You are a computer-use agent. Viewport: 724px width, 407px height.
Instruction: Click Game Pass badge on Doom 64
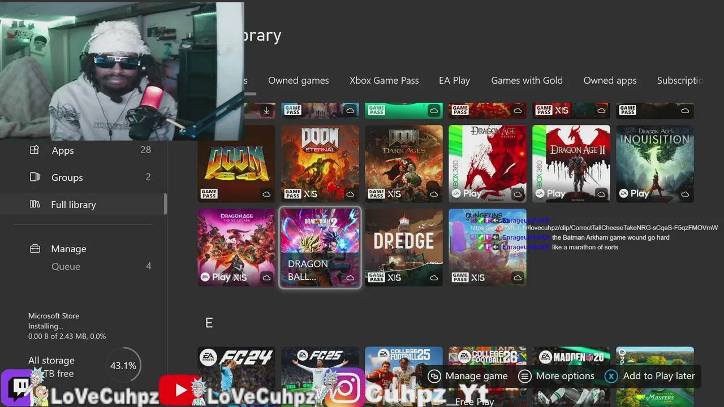[209, 194]
